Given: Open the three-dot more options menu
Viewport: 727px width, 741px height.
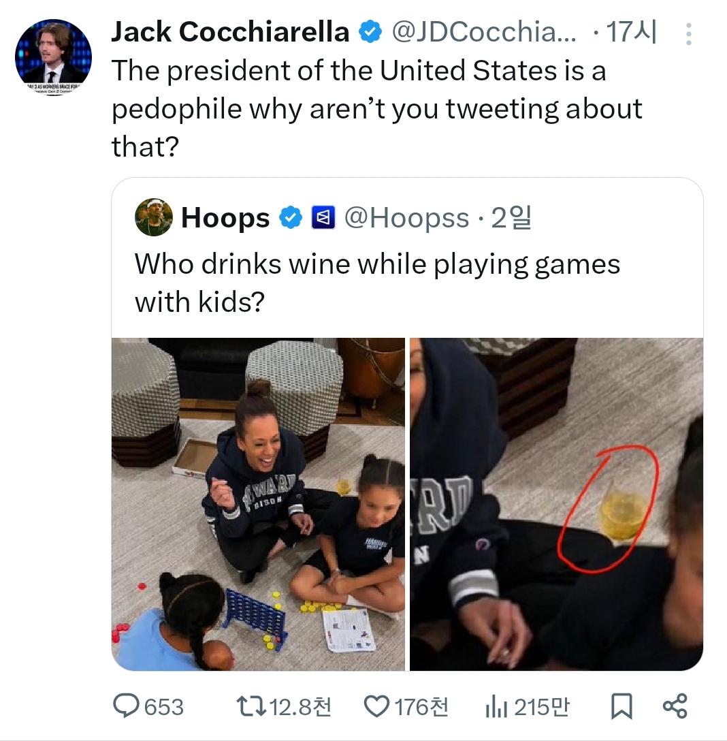Looking at the screenshot, I should (688, 33).
